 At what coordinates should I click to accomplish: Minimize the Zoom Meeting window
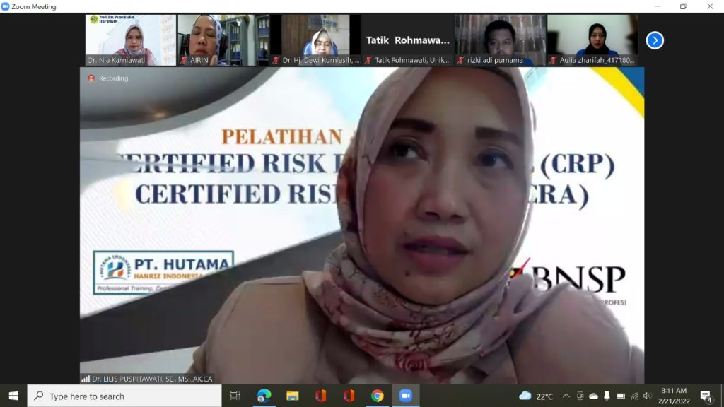657,6
